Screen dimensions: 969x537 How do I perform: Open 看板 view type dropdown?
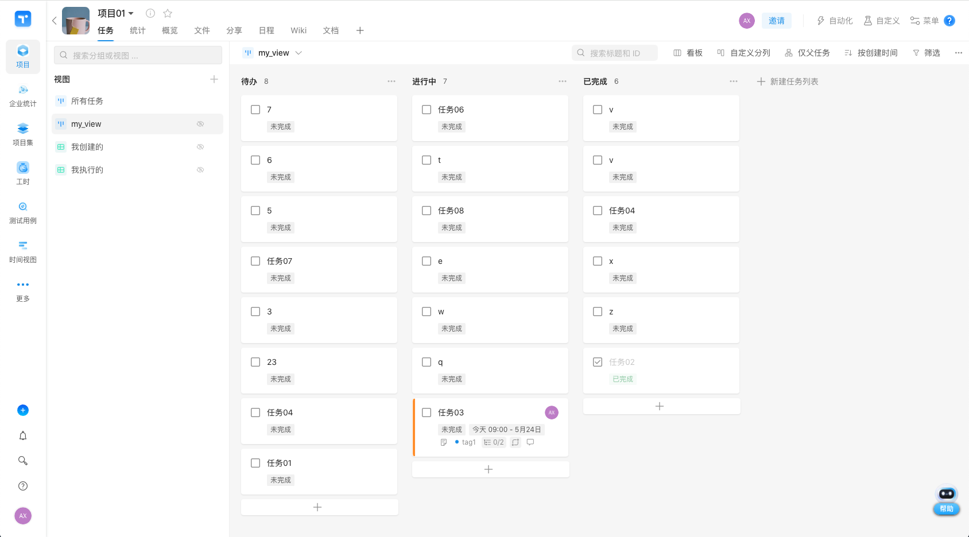point(688,53)
